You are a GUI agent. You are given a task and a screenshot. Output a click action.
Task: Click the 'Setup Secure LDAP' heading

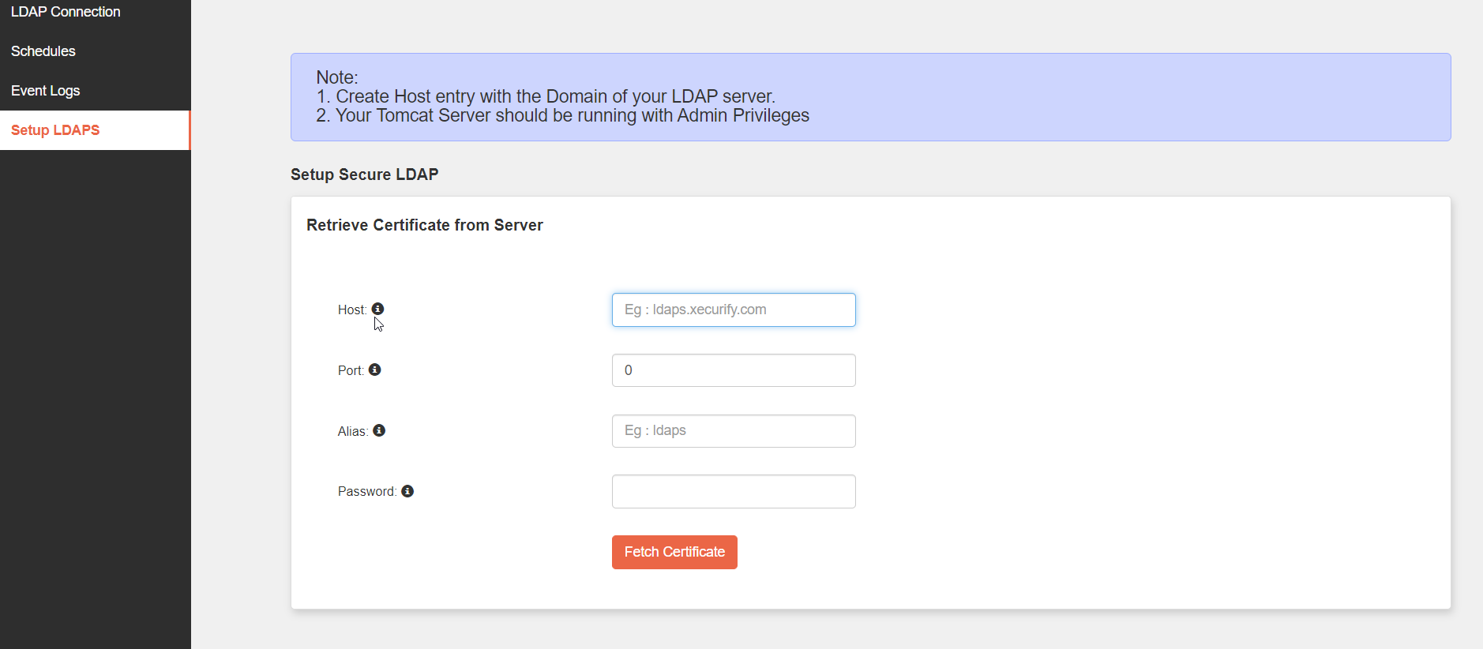(364, 174)
